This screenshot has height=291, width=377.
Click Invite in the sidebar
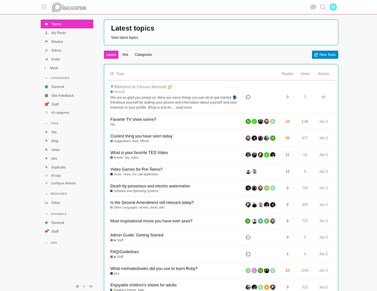pyautogui.click(x=56, y=59)
